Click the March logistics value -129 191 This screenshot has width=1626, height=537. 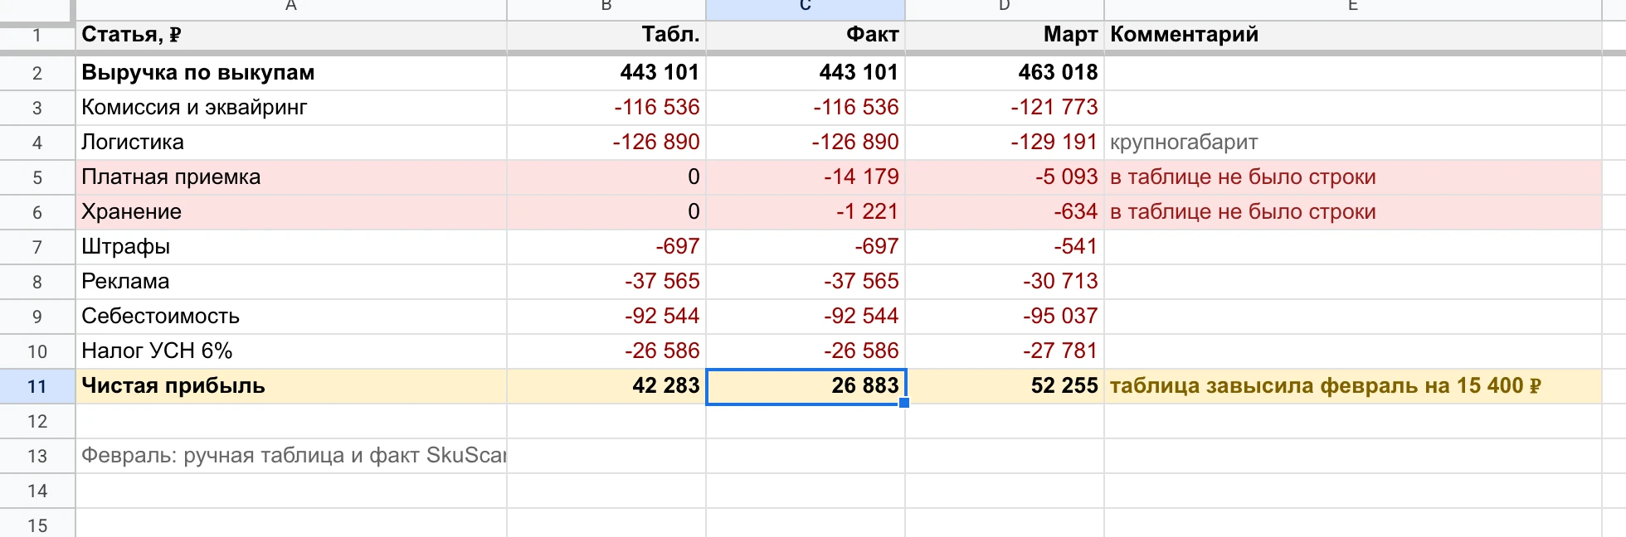pyautogui.click(x=1005, y=143)
